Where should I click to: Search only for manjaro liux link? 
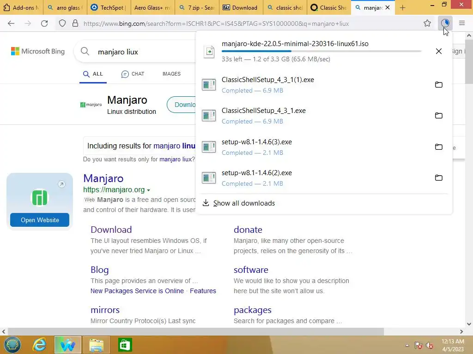point(176,159)
